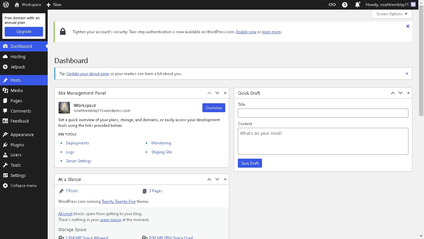Collapse Site Management Panel with its triangle
Image resolution: width=424 pixels, height=239 pixels.
click(x=225, y=93)
